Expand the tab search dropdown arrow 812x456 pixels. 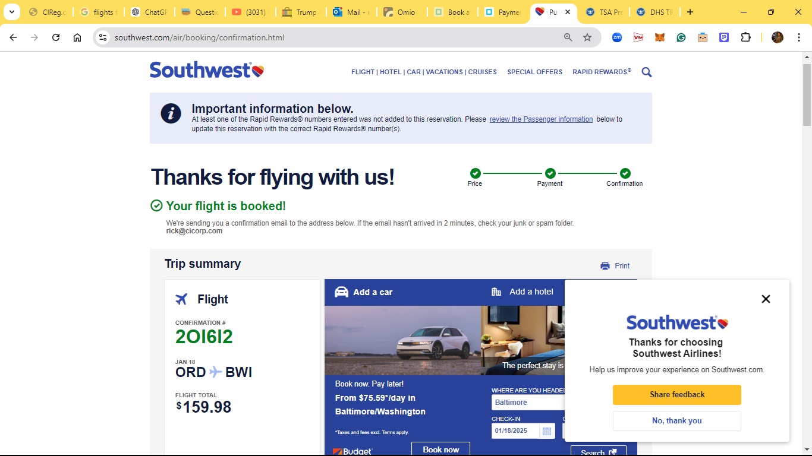pyautogui.click(x=11, y=12)
